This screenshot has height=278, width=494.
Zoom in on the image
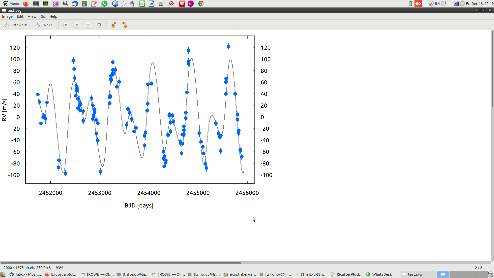point(66,25)
